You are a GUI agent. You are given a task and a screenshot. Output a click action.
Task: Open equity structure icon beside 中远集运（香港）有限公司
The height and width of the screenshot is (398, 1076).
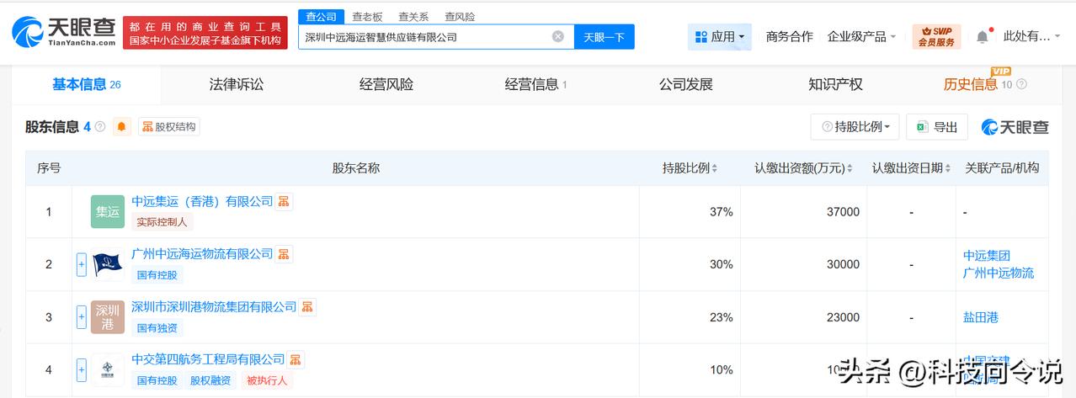tap(285, 201)
